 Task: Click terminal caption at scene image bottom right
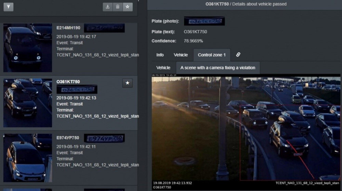point(307,183)
